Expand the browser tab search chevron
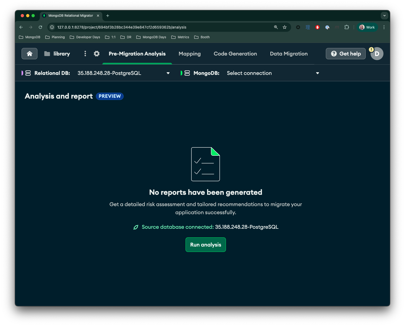 [384, 16]
